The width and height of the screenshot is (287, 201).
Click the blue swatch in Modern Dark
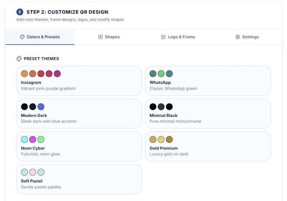click(x=41, y=106)
